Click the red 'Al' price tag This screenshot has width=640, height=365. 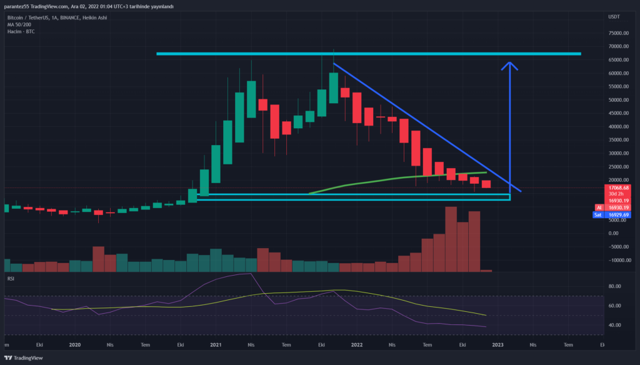599,207
